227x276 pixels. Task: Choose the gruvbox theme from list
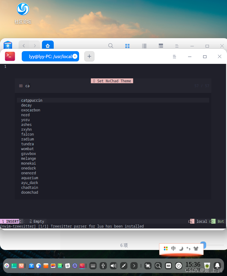[x=28, y=154]
